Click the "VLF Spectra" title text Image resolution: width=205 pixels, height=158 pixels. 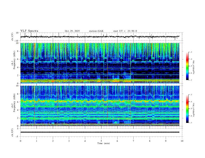29,31
